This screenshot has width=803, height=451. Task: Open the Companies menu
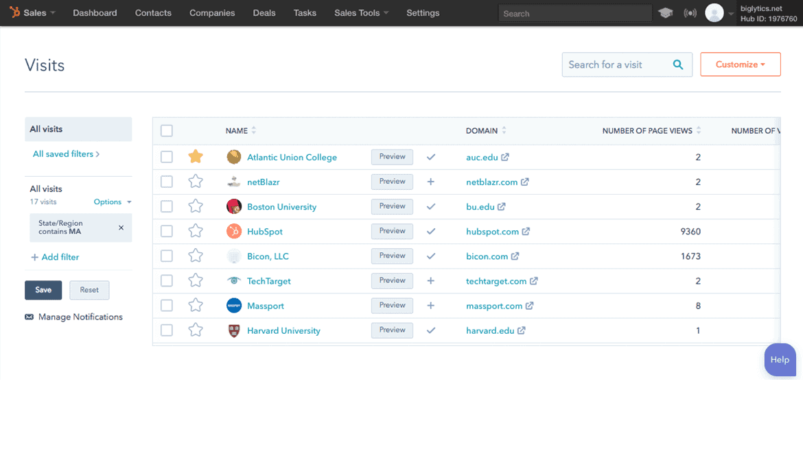(212, 13)
